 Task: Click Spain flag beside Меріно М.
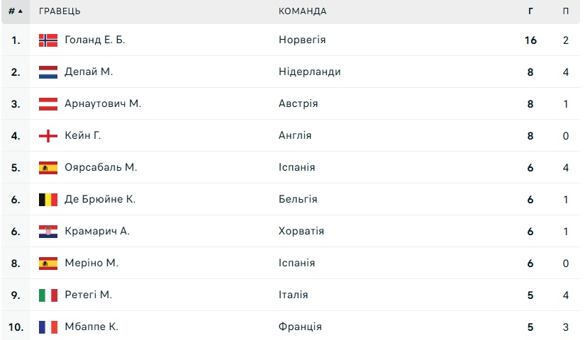[48, 263]
